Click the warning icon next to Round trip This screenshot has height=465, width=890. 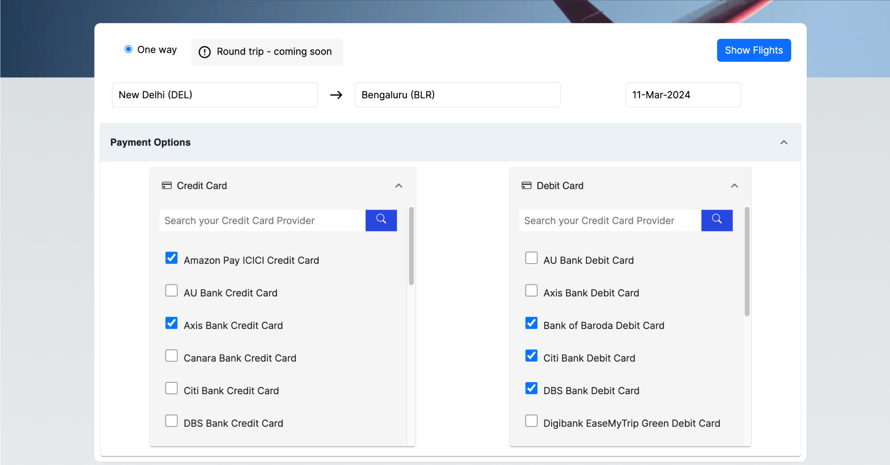point(204,52)
